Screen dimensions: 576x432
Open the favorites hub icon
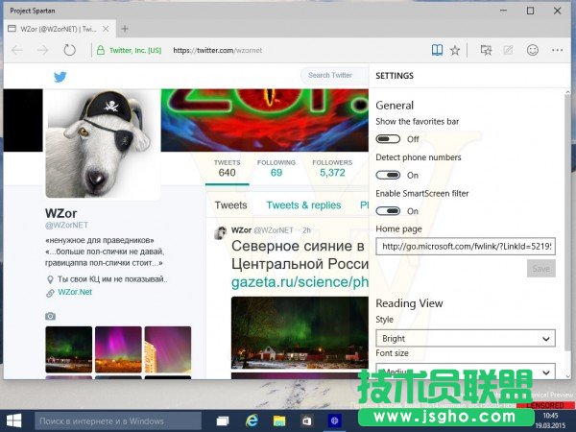coord(486,50)
